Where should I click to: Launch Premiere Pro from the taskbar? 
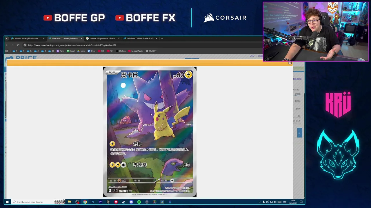pyautogui.click(x=100, y=202)
